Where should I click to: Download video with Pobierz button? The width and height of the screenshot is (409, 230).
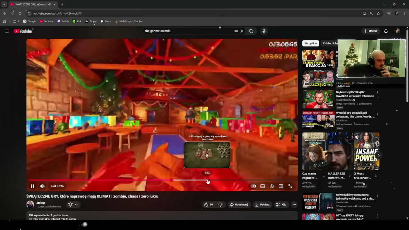262,204
